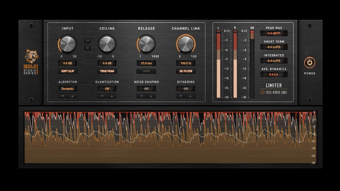Toggle the delta listen triangle button

coord(87,48)
